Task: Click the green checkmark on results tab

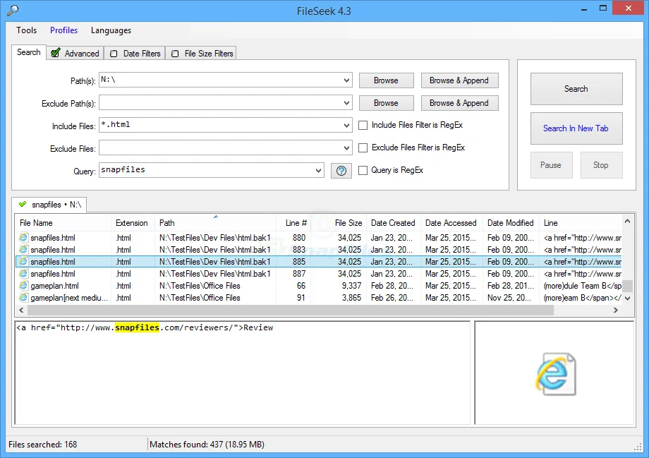Action: [23, 204]
